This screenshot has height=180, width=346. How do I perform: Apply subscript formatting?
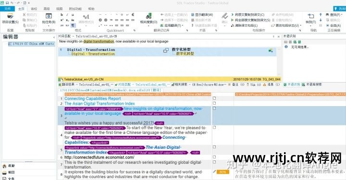point(67,20)
